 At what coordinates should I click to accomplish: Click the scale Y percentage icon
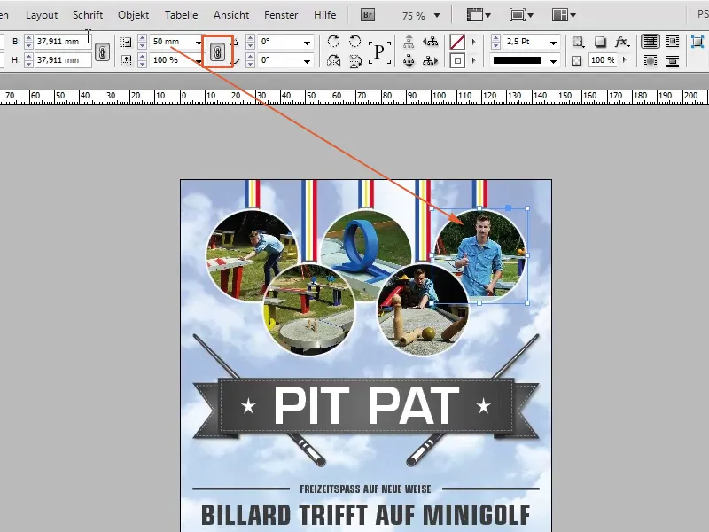point(126,60)
